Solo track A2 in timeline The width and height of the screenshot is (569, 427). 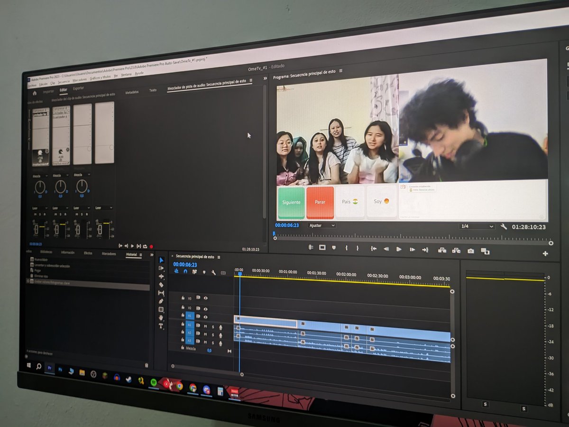213,334
